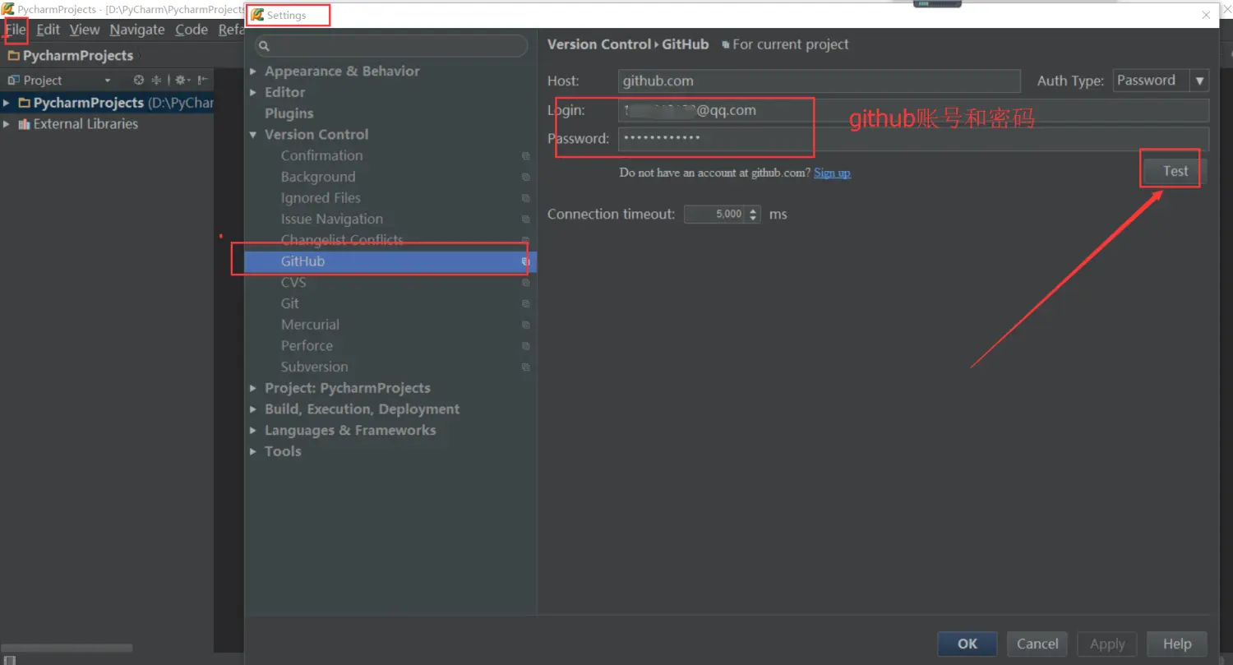The width and height of the screenshot is (1233, 665).
Task: Hide the Project tool window with the pin icon
Action: 202,80
